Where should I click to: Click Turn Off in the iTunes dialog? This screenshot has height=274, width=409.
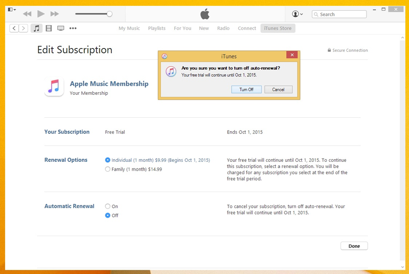(246, 89)
